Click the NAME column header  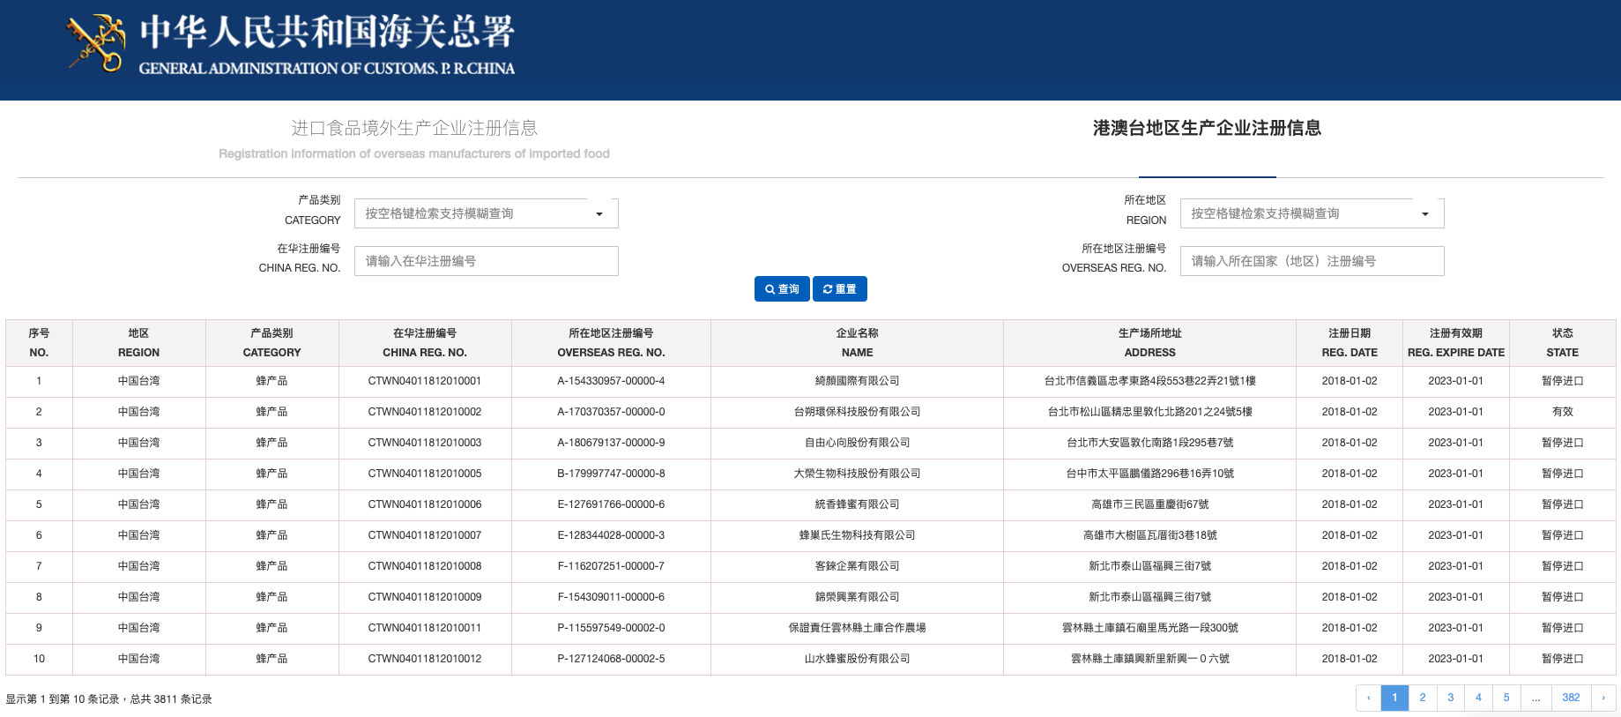coord(857,343)
